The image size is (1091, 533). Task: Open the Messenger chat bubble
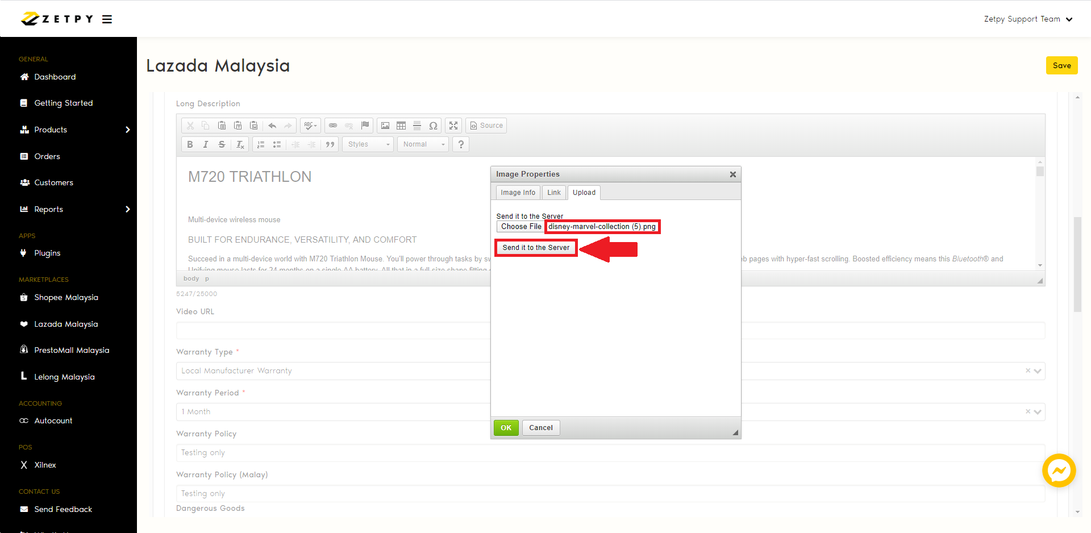[x=1059, y=470]
